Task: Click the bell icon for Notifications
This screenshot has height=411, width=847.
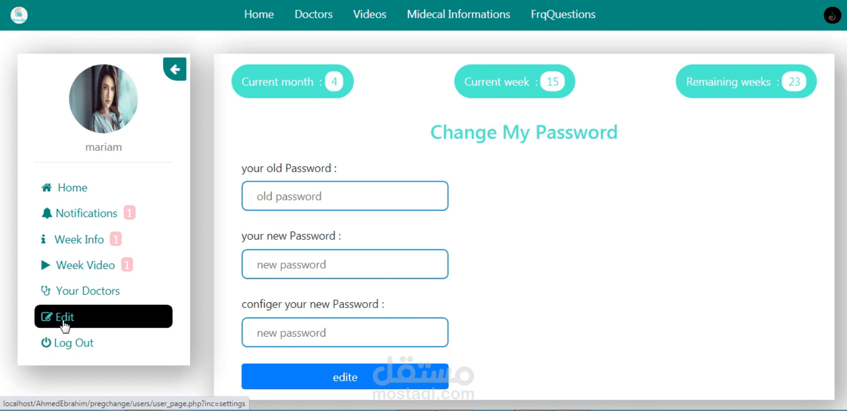Action: (47, 213)
